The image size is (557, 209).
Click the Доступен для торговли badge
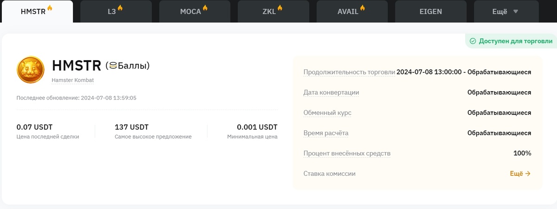click(511, 41)
